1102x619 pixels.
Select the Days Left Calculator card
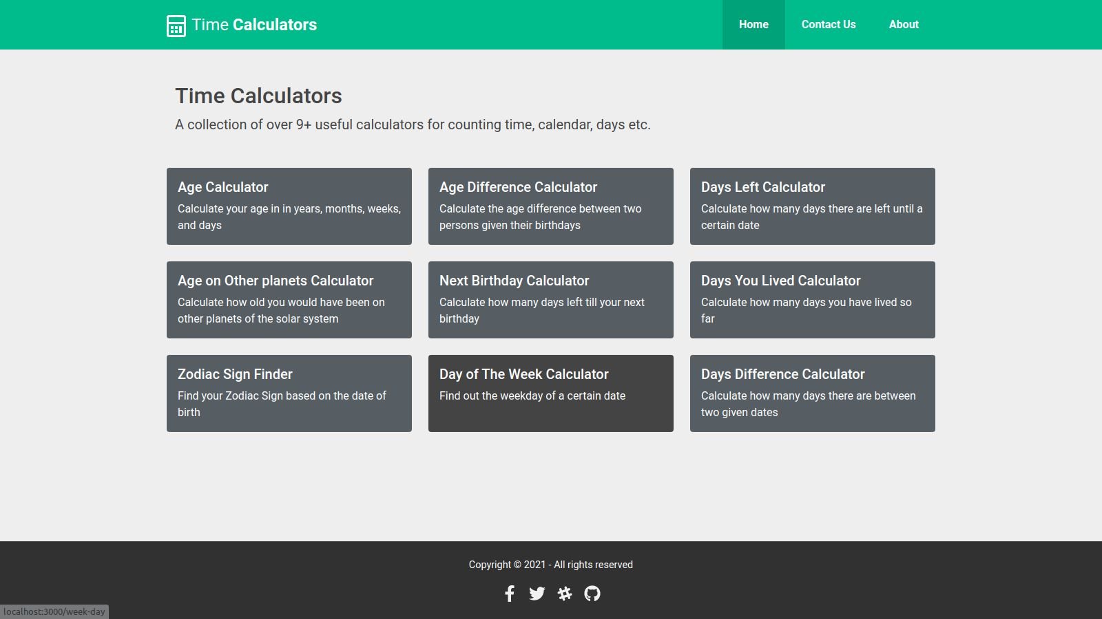point(813,206)
